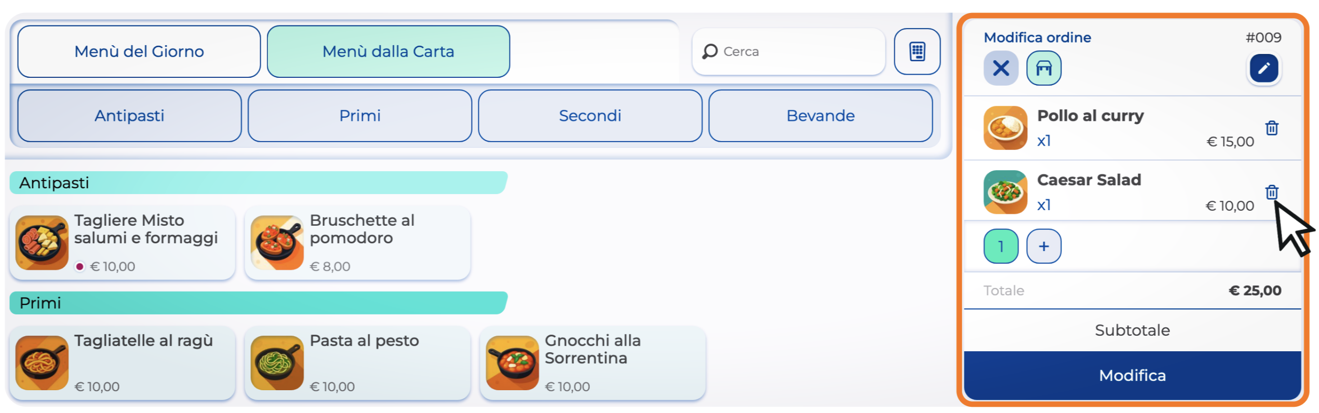
Task: Open table selection icon
Action: point(1044,68)
